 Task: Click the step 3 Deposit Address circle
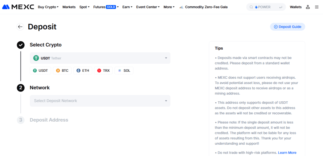(21, 120)
